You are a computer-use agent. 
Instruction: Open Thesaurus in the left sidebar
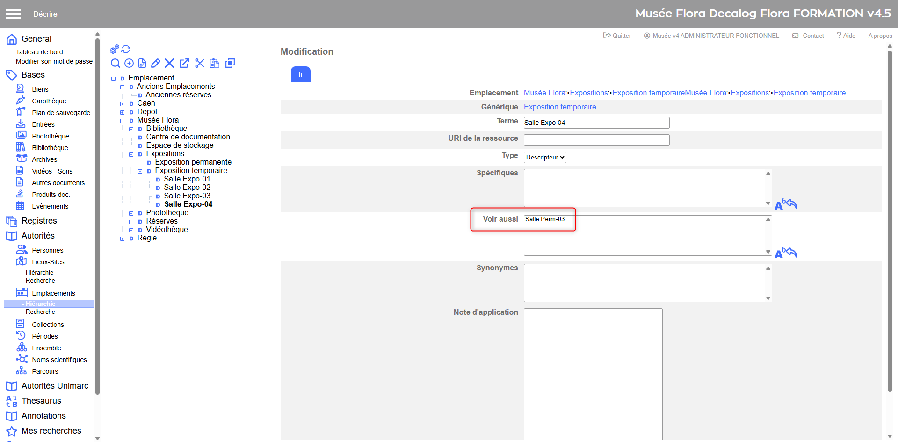(x=41, y=401)
